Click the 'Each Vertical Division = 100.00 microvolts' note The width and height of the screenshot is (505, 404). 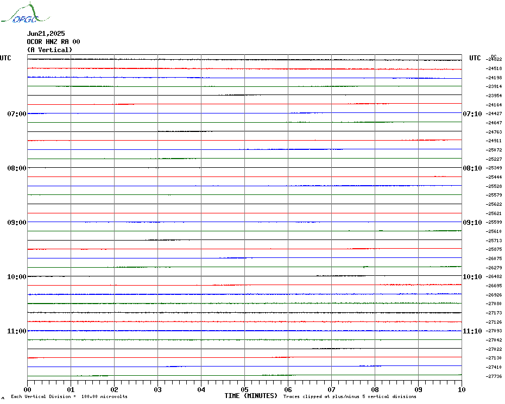[x=70, y=396]
